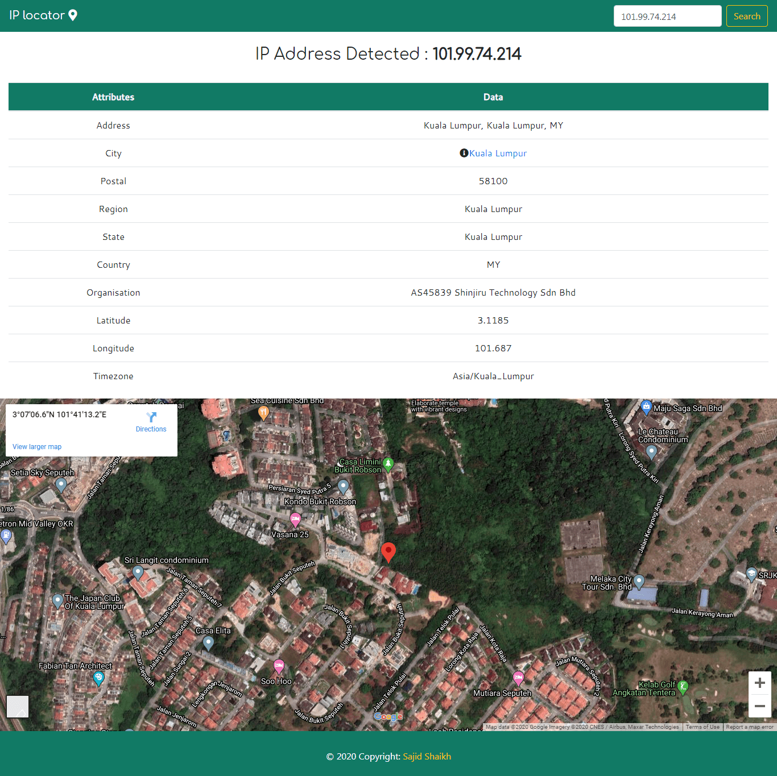Click the Sea Cuisine restaurant marker
The width and height of the screenshot is (777, 776).
[263, 412]
